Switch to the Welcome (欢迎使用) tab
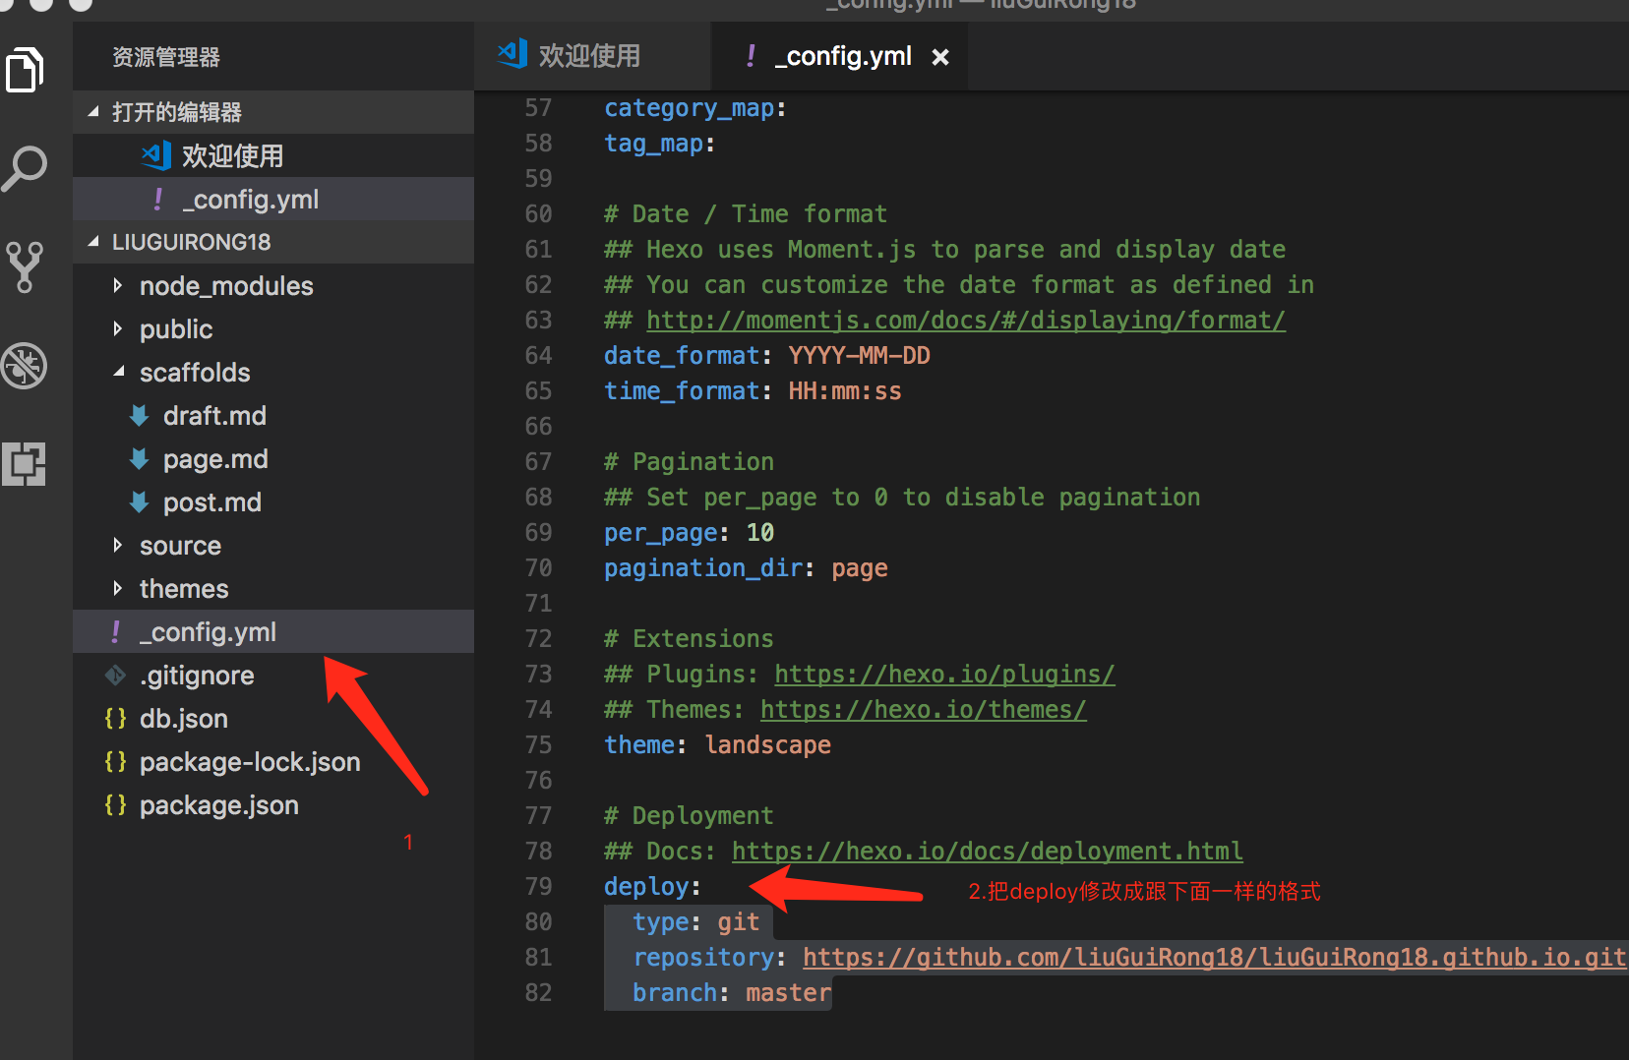The width and height of the screenshot is (1629, 1060). tap(588, 56)
